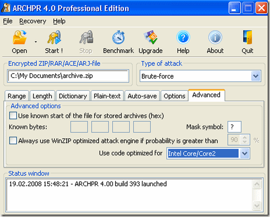Open the Use code optimized for dropdown arrow
The image size is (270, 217).
[245, 153]
